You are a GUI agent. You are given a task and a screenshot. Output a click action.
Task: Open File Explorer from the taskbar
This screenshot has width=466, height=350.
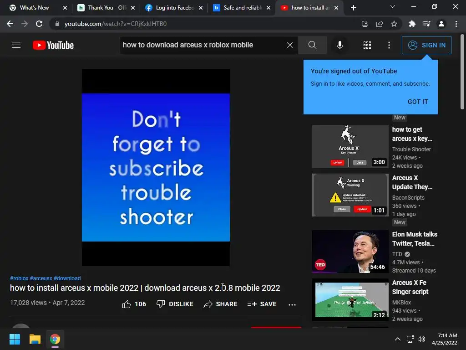coord(35,339)
